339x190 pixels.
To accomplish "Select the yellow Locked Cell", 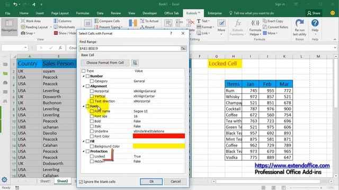I will [225, 64].
